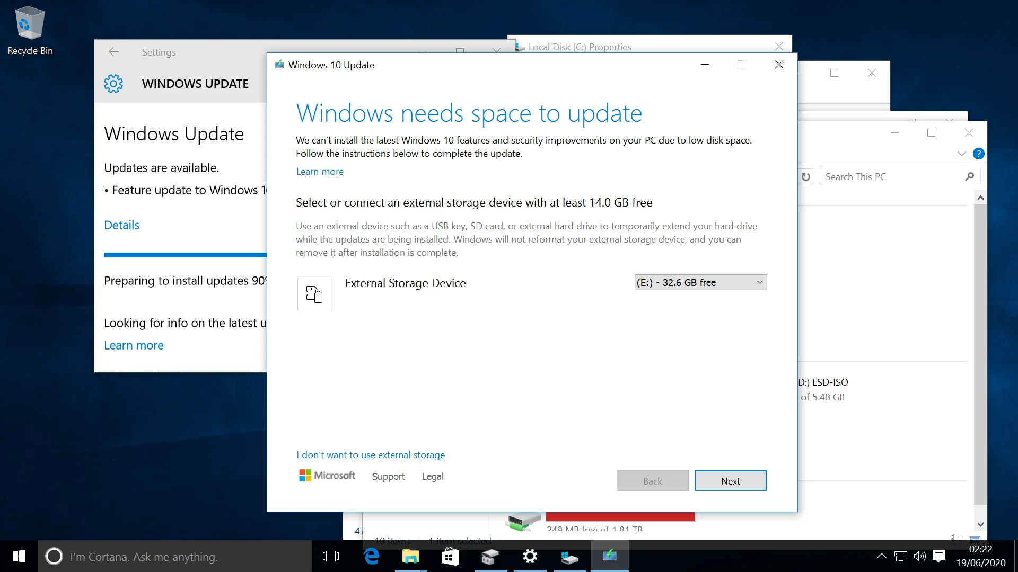Viewport: 1018px width, 572px height.
Task: Expand the external drive selection dropdown
Action: tap(700, 282)
